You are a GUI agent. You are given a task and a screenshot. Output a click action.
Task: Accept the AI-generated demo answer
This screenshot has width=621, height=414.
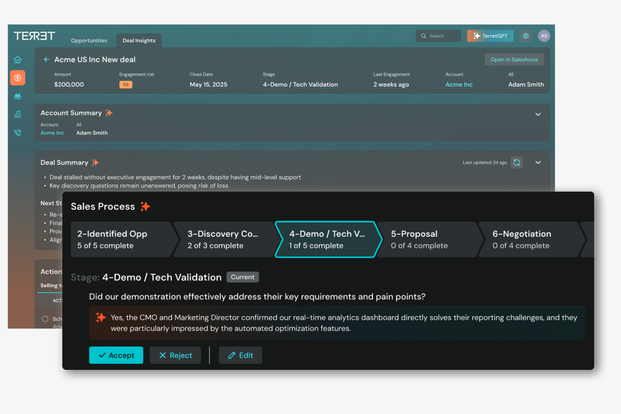116,355
